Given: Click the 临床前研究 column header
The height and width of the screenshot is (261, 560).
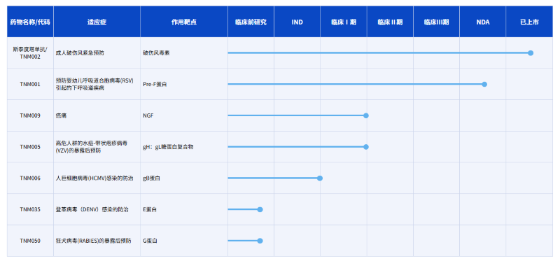Looking at the screenshot, I should tap(251, 22).
